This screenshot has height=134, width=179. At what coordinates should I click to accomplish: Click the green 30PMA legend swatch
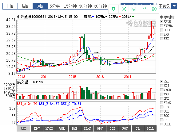[x=133, y=17]
